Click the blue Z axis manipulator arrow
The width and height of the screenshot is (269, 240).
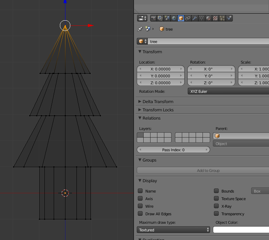click(x=65, y=1)
